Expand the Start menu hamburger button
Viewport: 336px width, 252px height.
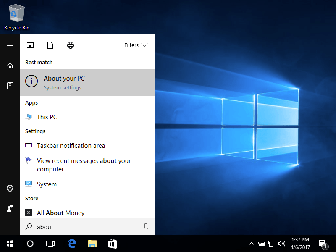click(10, 45)
